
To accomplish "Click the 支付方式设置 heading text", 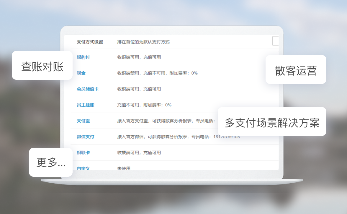I will click(x=90, y=42).
